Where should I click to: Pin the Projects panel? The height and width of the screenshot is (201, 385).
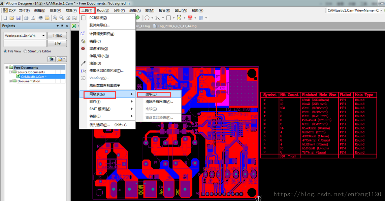tap(62, 26)
